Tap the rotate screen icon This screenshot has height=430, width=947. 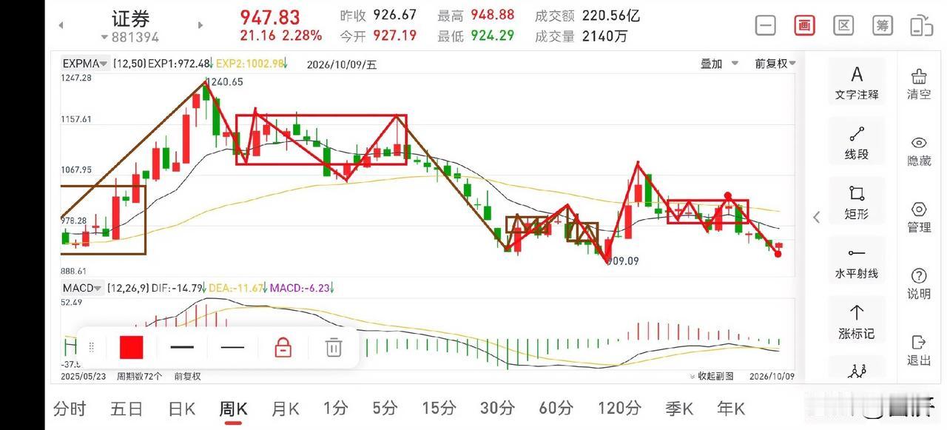click(x=921, y=25)
